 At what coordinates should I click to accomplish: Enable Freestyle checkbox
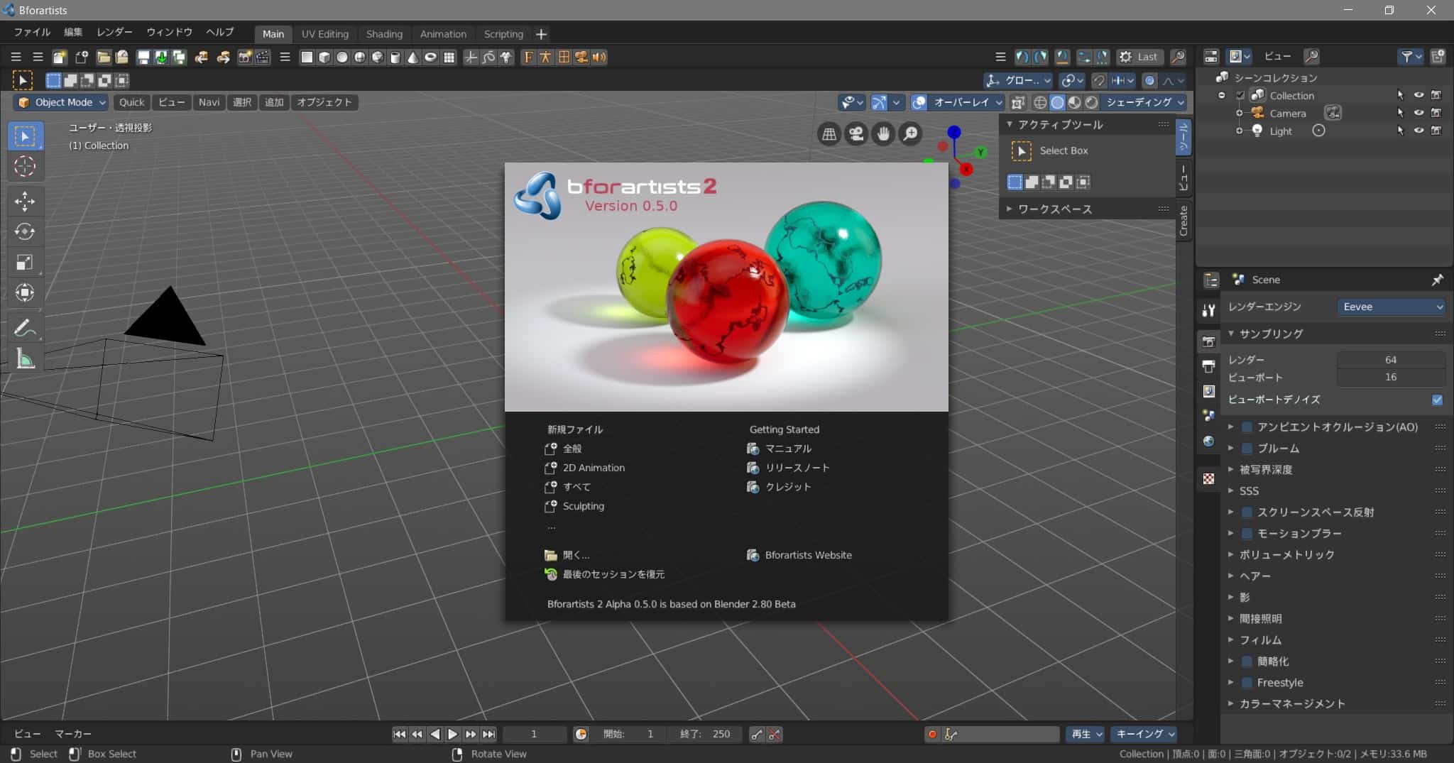1247,682
